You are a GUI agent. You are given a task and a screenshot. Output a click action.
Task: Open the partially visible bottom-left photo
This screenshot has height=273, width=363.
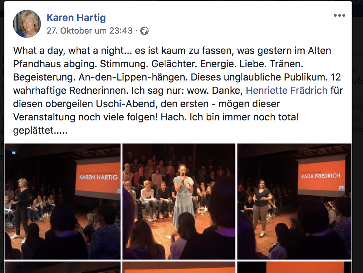point(63,267)
